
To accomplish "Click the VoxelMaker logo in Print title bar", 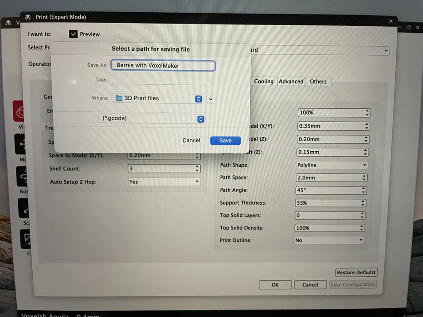I will coord(28,17).
